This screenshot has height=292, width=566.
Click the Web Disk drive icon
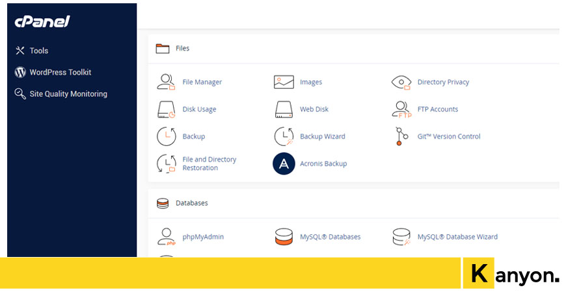[284, 110]
